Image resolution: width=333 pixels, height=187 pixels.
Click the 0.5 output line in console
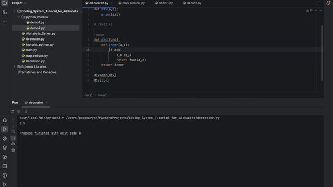(22, 123)
